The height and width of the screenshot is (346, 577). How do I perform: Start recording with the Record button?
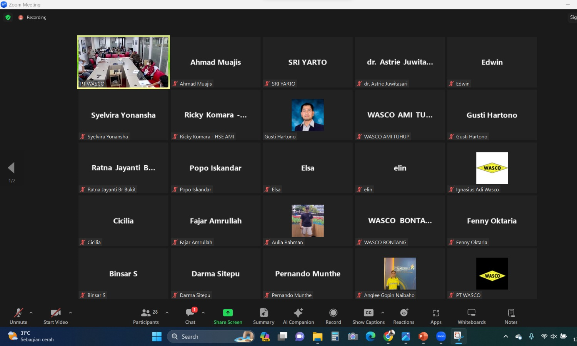click(334, 316)
